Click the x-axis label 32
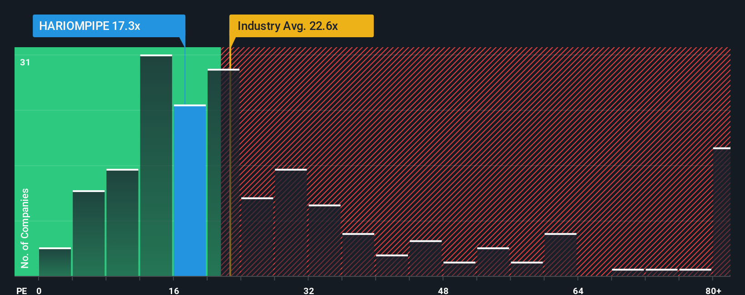Viewport: 745px width, 295px height. [x=309, y=290]
